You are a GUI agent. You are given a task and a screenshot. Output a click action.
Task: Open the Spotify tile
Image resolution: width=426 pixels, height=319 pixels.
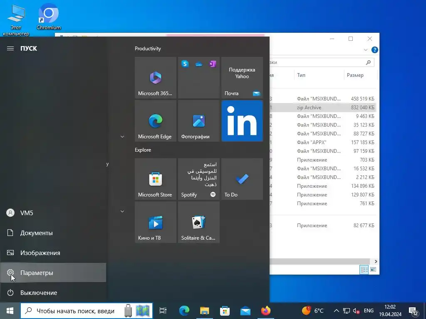[x=198, y=179]
